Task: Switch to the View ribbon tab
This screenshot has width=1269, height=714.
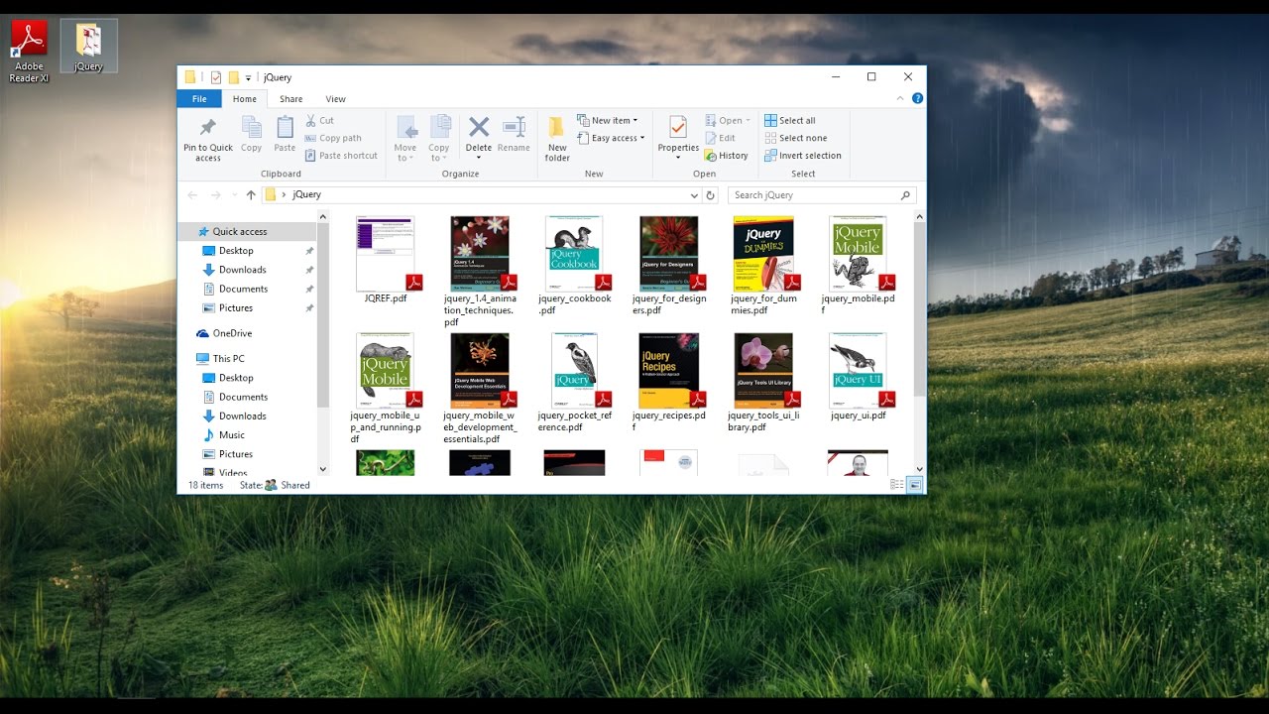Action: point(336,99)
